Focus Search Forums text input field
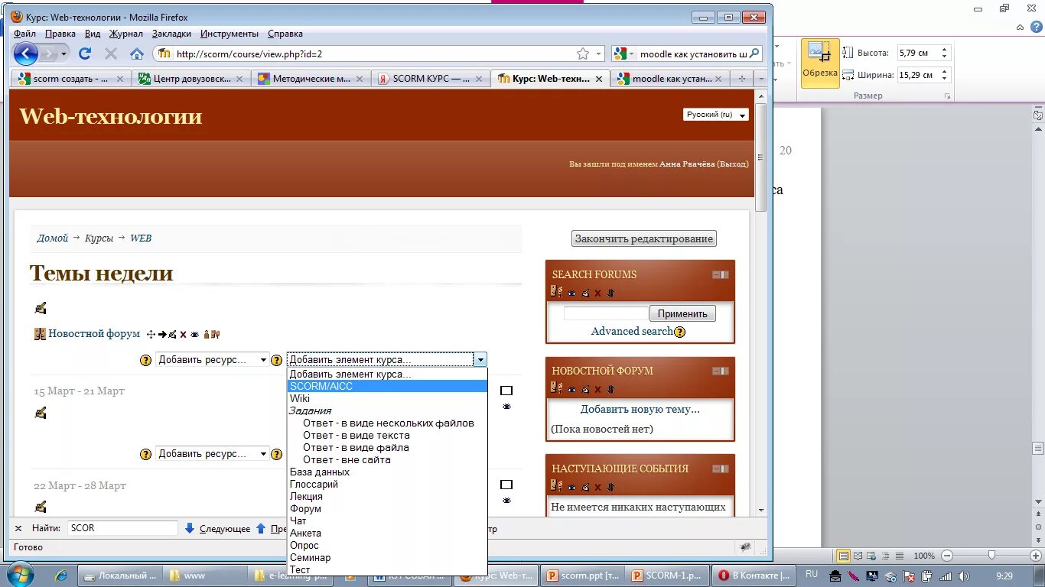This screenshot has width=1045, height=587. pos(606,313)
